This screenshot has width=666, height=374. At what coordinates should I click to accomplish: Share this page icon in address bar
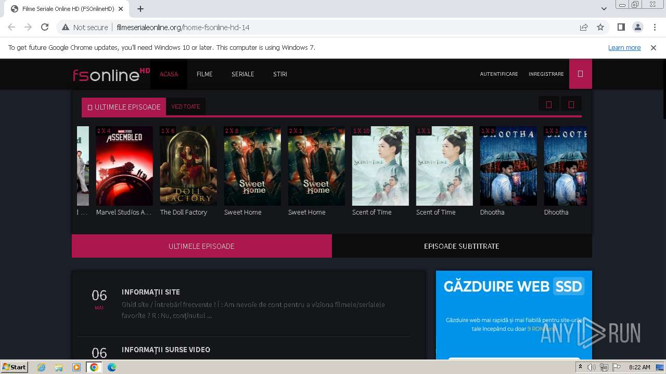click(x=584, y=27)
